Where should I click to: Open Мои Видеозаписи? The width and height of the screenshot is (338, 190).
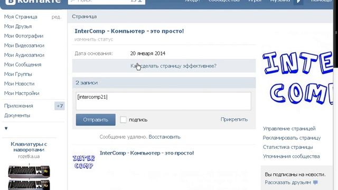pos(24,45)
